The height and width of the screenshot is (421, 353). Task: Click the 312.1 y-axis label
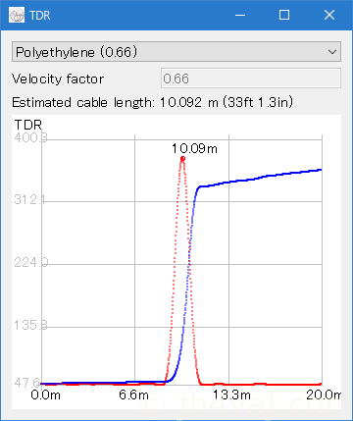tap(29, 199)
